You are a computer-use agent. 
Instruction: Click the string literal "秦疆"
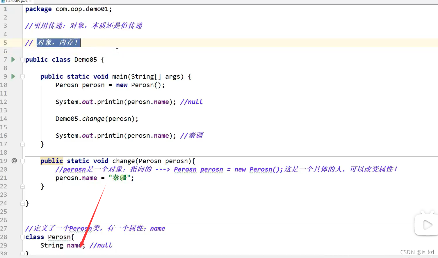120,178
